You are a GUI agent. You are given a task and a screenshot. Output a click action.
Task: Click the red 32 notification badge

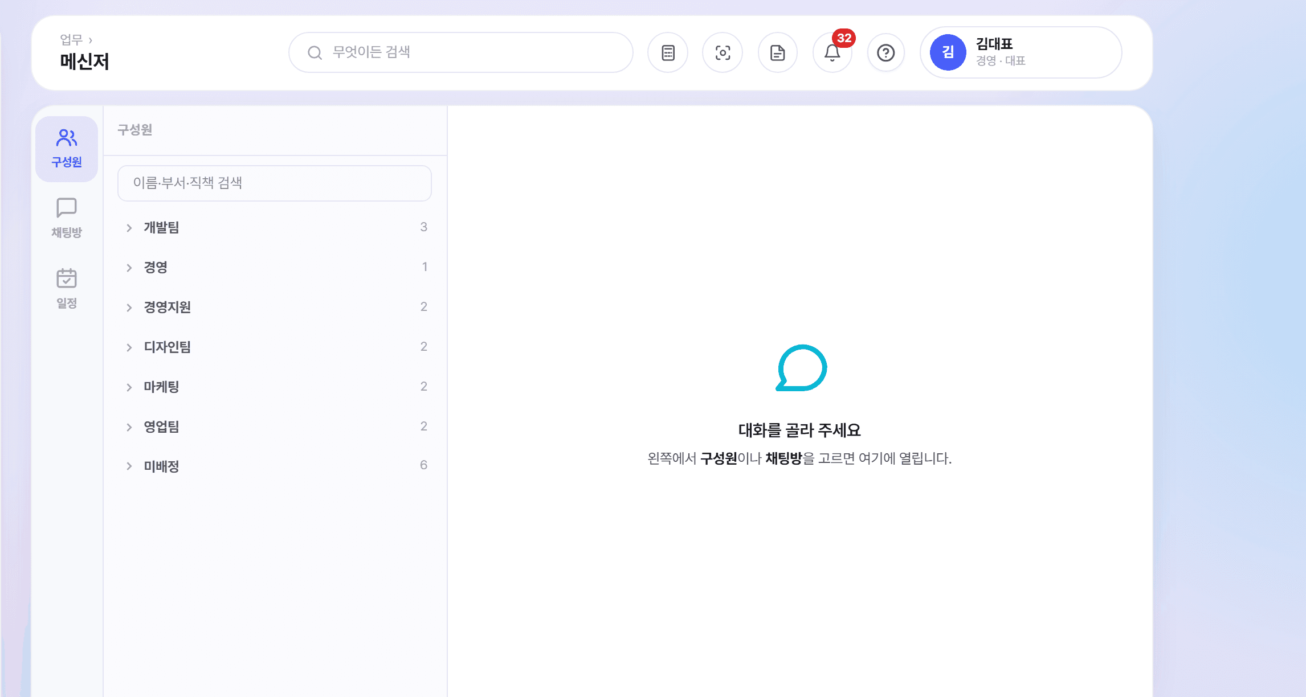844,38
